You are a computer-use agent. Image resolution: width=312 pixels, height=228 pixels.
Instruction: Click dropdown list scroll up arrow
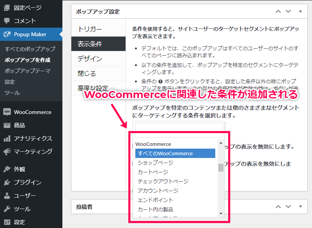coord(221,143)
